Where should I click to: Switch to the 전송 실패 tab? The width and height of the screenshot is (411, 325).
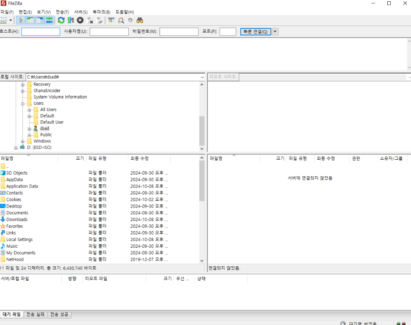36,314
